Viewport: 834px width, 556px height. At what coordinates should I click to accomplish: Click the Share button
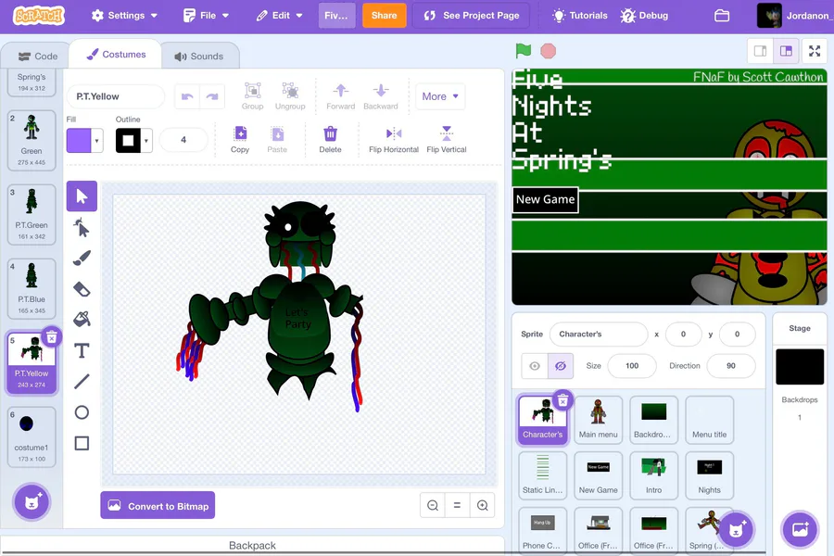click(x=384, y=16)
